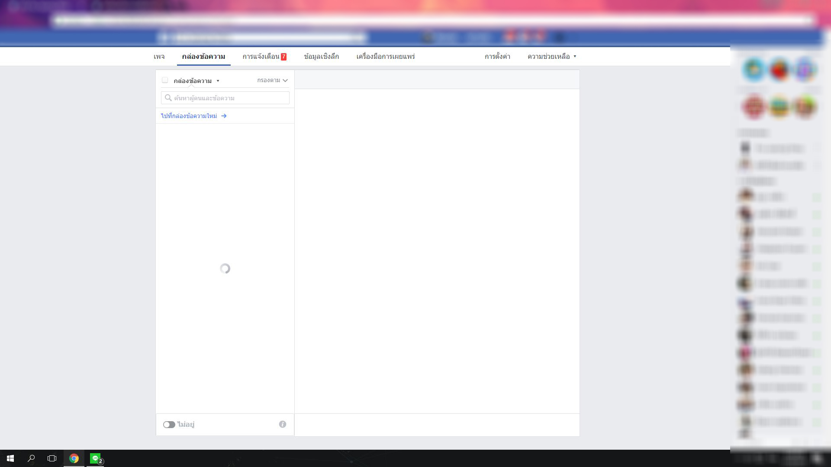
Task: Tick the select-all checkbox beside กล่องข้อความ
Action: point(165,80)
